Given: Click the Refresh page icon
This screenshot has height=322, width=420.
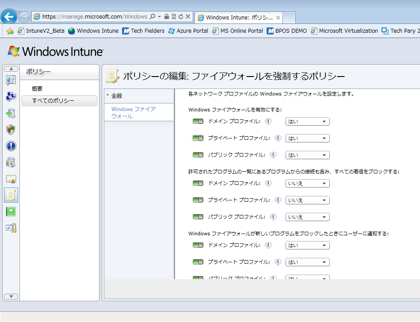Looking at the screenshot, I should (x=181, y=17).
